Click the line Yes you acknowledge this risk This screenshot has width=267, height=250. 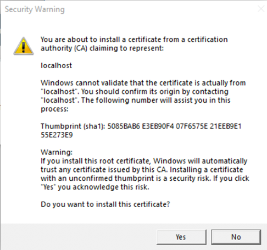(95, 187)
